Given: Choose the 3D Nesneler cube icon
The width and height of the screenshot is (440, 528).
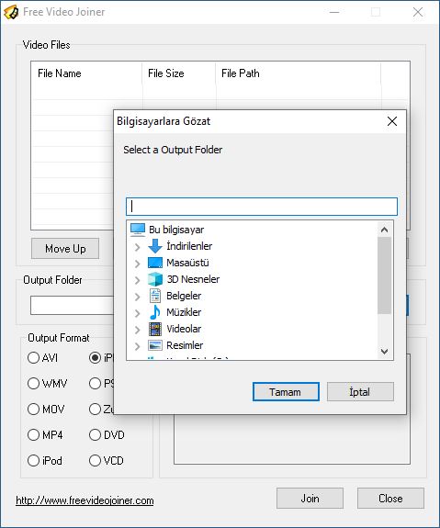Looking at the screenshot, I should [155, 279].
